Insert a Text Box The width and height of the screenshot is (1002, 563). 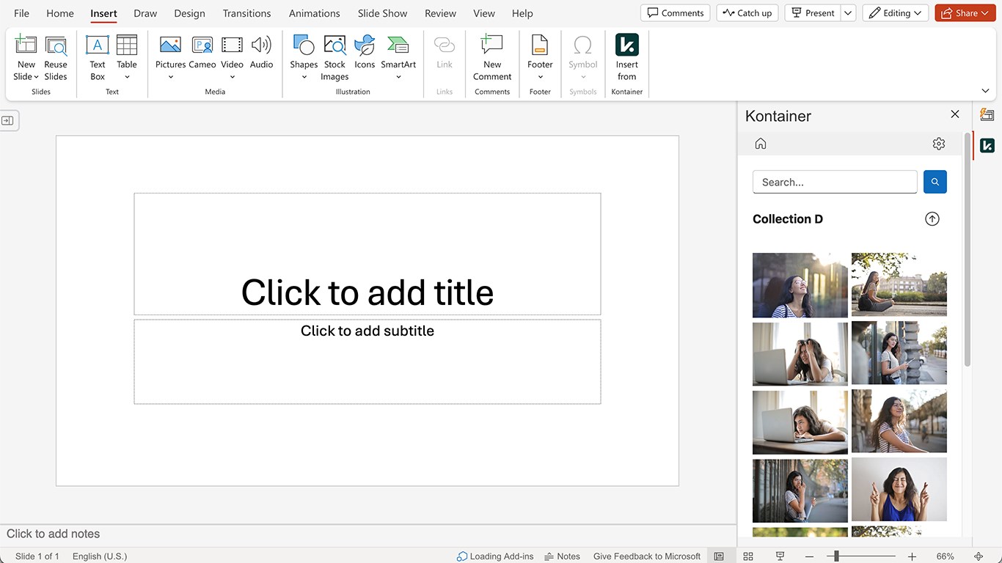tap(98, 58)
